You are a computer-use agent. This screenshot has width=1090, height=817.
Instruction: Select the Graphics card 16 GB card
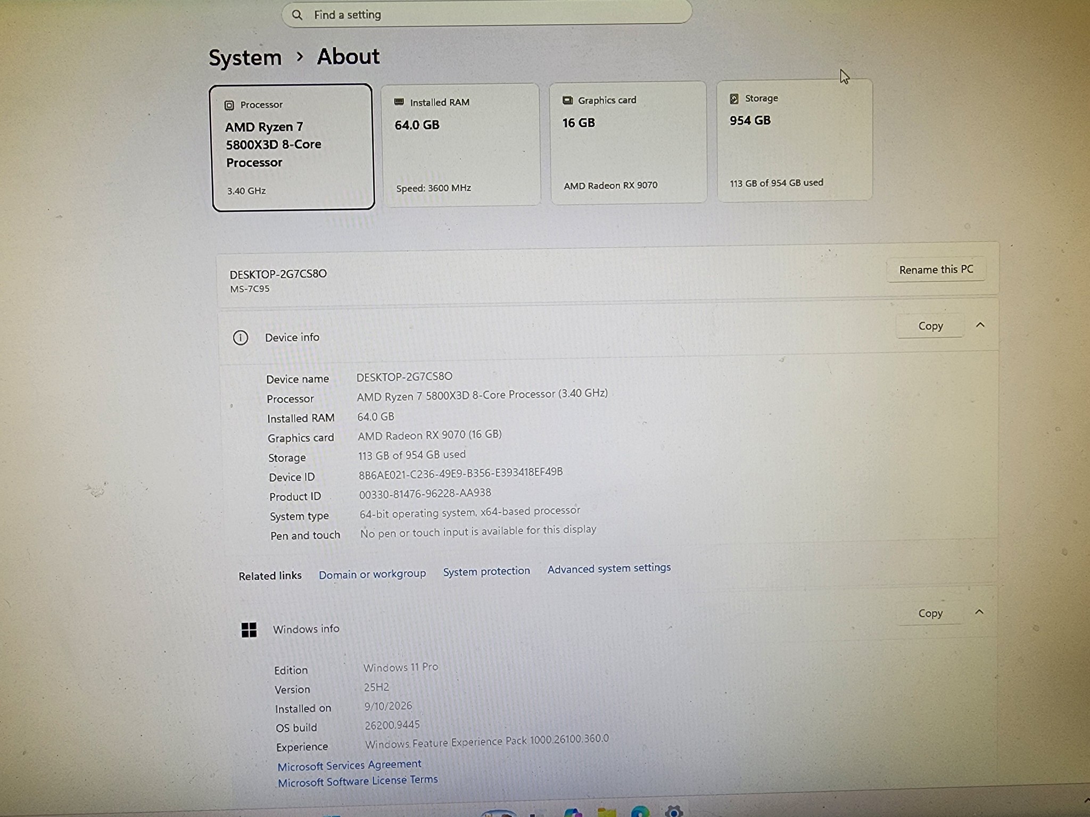(628, 143)
